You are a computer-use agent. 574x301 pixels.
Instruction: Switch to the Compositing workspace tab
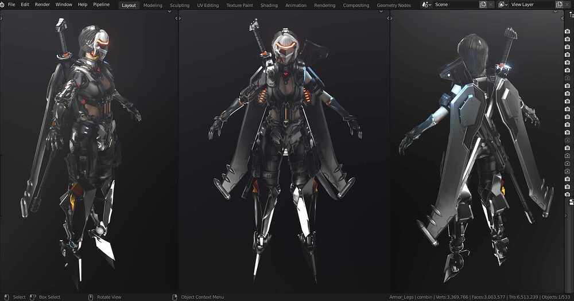(356, 5)
